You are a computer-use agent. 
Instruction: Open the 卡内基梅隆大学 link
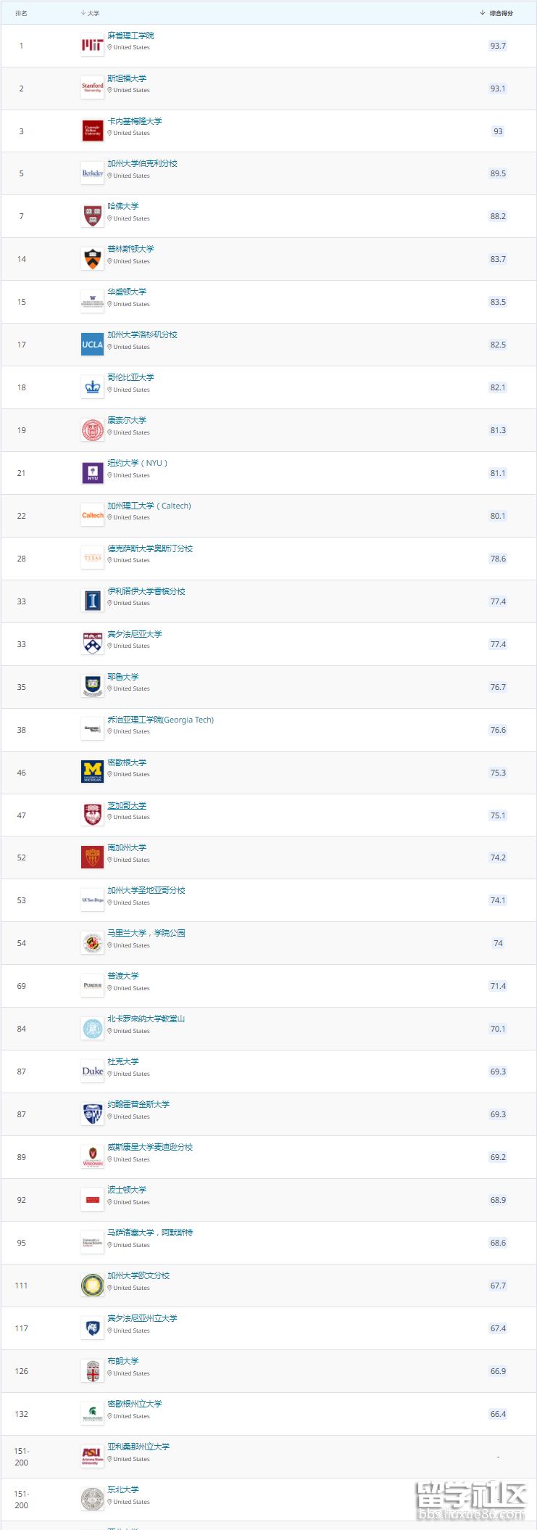pyautogui.click(x=134, y=121)
